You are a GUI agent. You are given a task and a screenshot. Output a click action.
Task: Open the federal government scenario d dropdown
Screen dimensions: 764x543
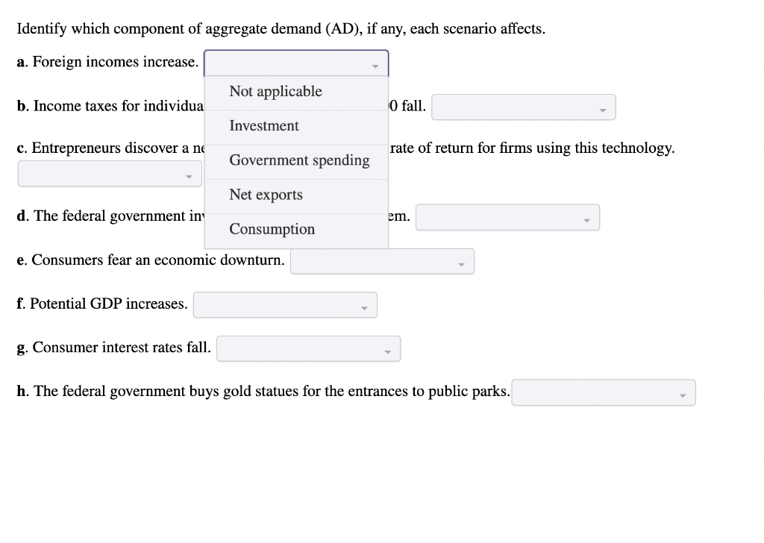[x=507, y=217]
